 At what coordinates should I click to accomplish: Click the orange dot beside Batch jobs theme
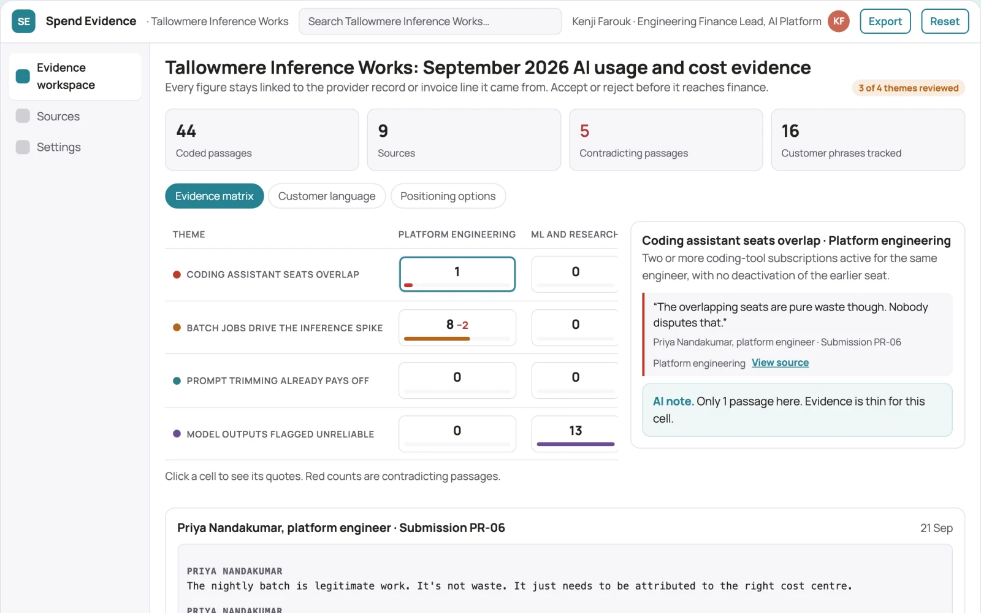[x=177, y=328]
